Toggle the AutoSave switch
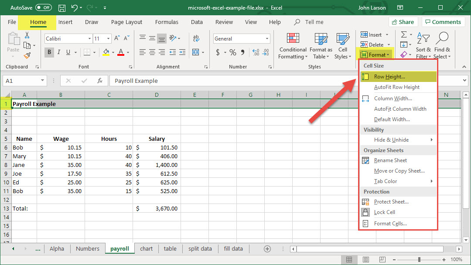 click(43, 8)
